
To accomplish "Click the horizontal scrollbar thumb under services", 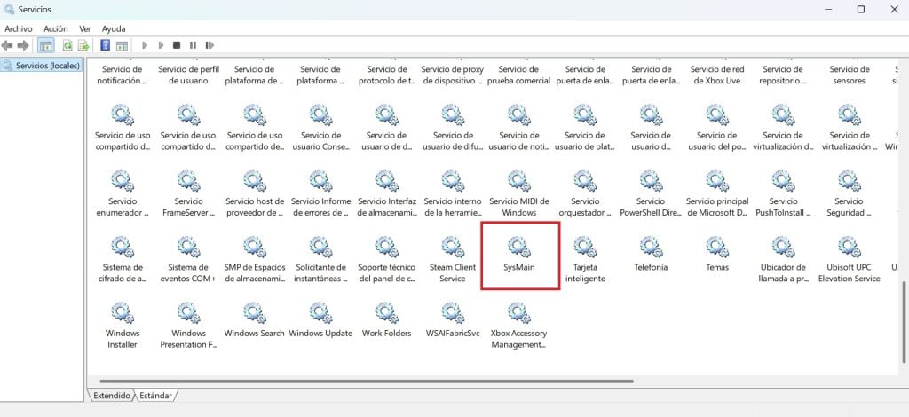I will tap(367, 382).
